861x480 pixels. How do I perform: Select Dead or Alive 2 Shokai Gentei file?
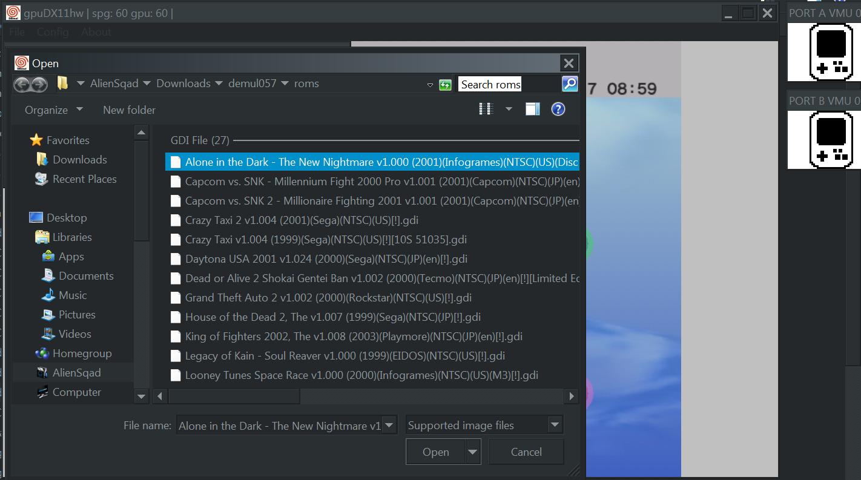pyautogui.click(x=374, y=278)
